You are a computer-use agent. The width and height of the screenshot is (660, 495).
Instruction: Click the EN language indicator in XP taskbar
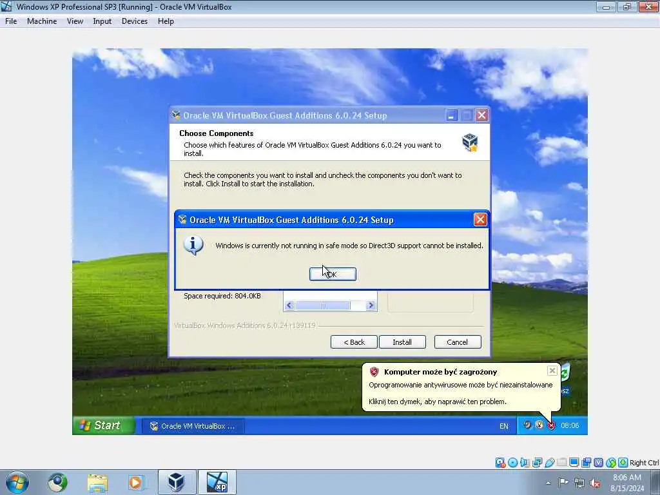click(x=504, y=426)
